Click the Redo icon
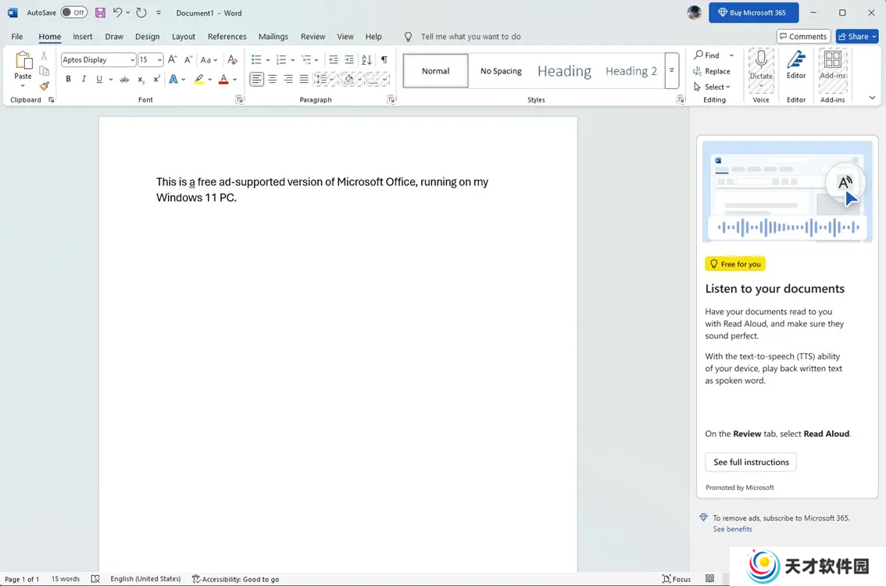 point(141,13)
